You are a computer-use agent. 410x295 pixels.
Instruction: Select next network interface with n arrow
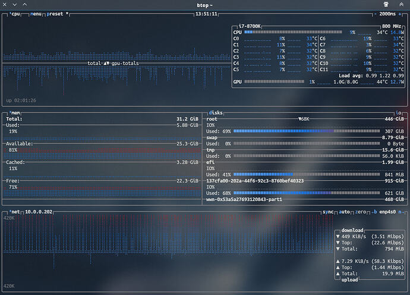pos(400,212)
